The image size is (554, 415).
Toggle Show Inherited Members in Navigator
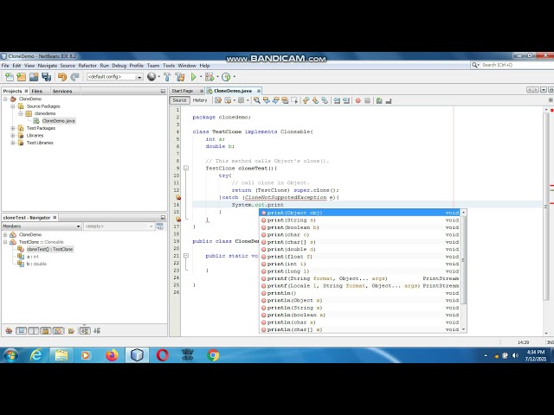click(x=9, y=330)
